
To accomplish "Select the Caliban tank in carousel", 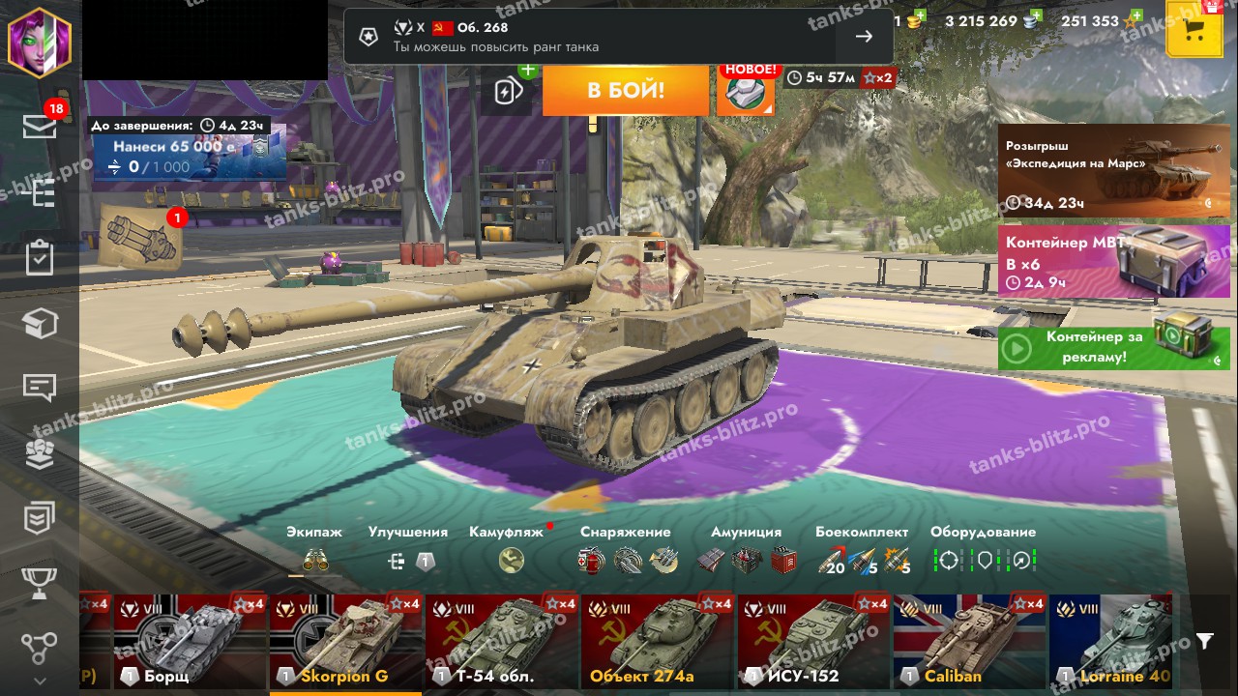I will coord(969,641).
